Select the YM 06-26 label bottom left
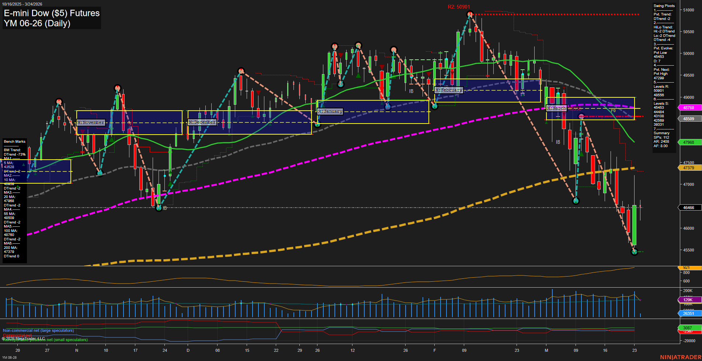The height and width of the screenshot is (361, 702). pyautogui.click(x=10, y=357)
